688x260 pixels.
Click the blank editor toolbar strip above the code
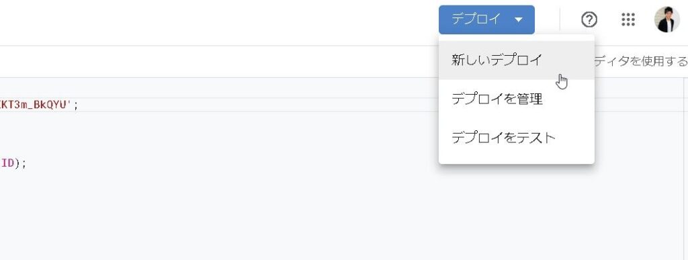click(x=220, y=61)
